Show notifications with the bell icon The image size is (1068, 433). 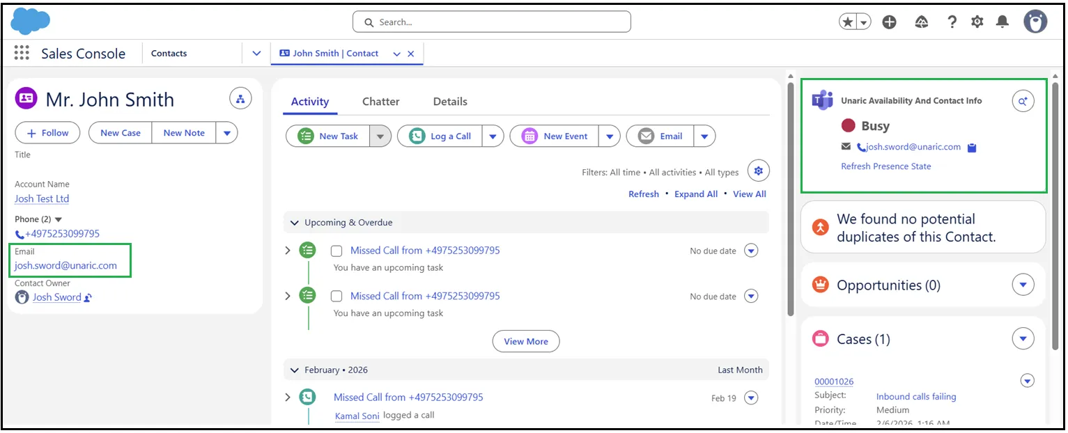click(1002, 22)
